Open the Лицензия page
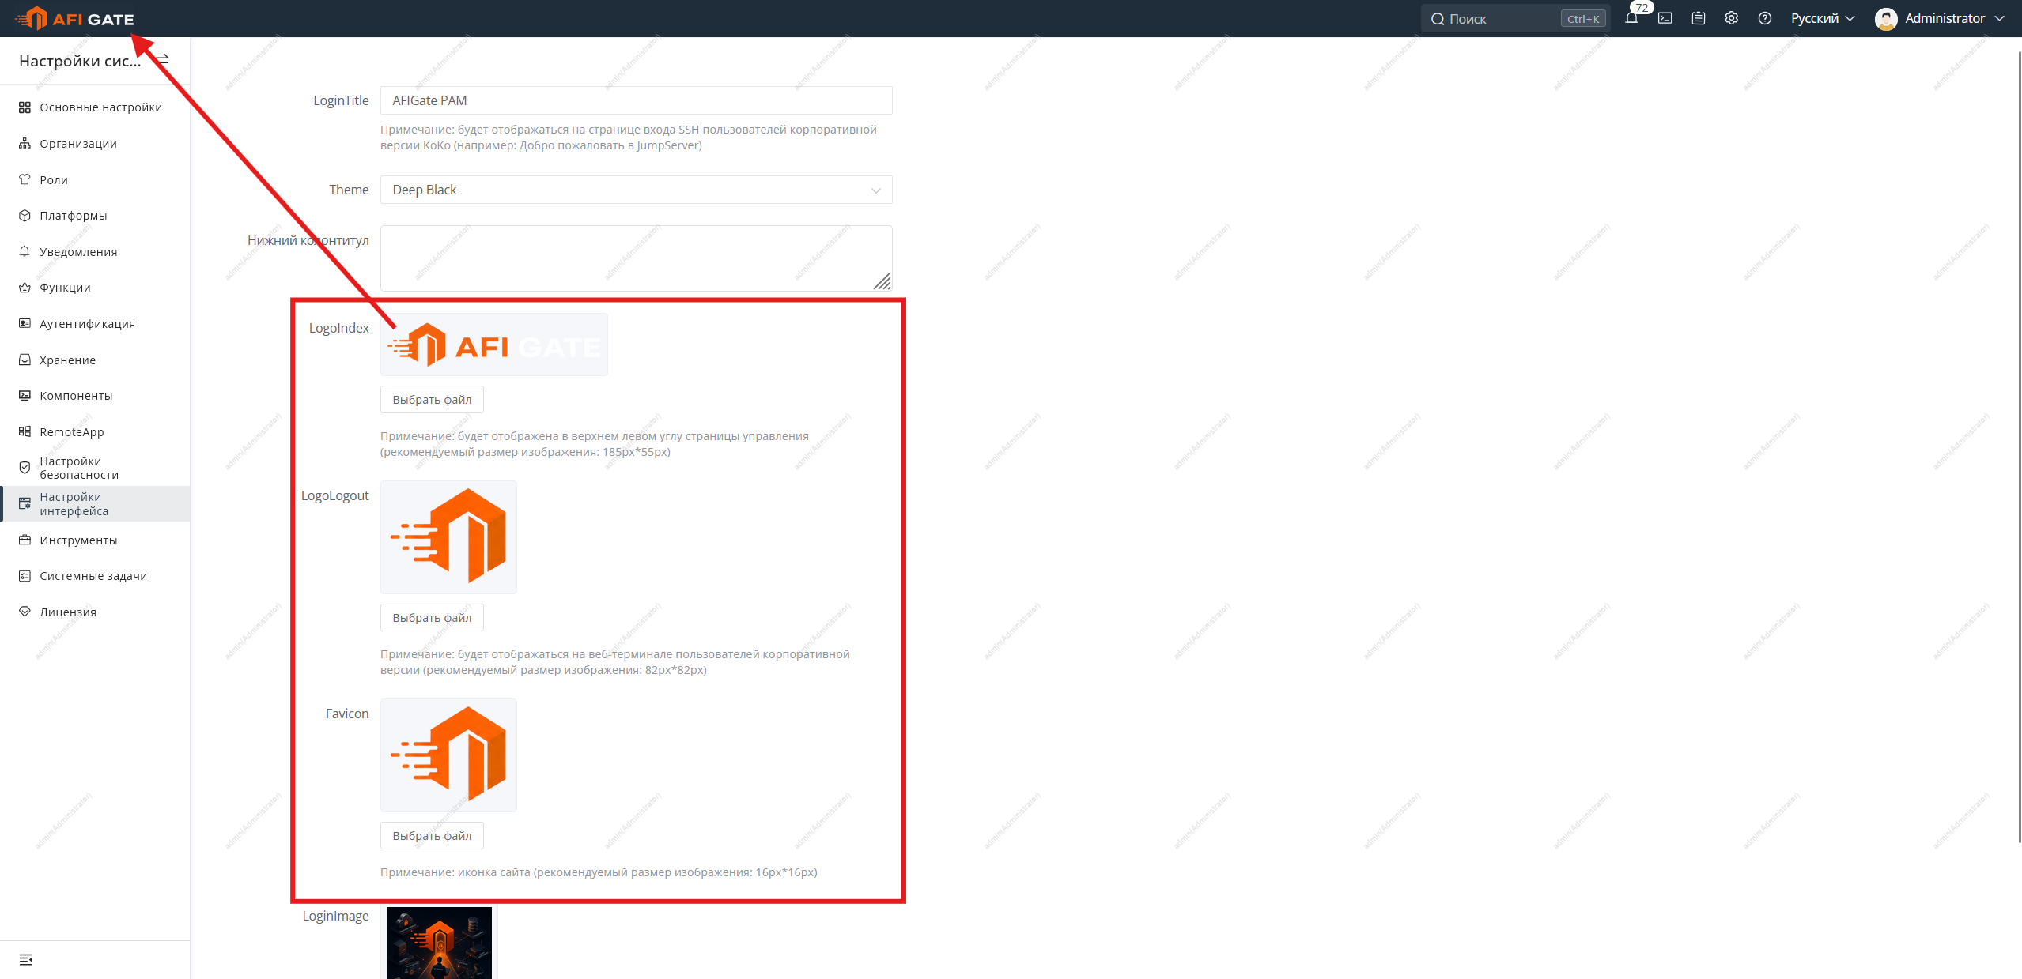Image resolution: width=2022 pixels, height=979 pixels. [x=95, y=612]
